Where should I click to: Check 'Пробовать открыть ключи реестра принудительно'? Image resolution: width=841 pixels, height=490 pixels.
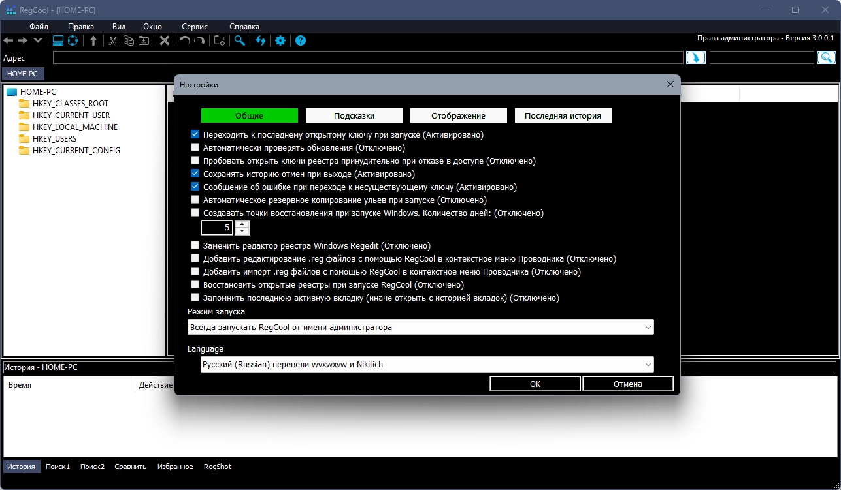pyautogui.click(x=195, y=161)
